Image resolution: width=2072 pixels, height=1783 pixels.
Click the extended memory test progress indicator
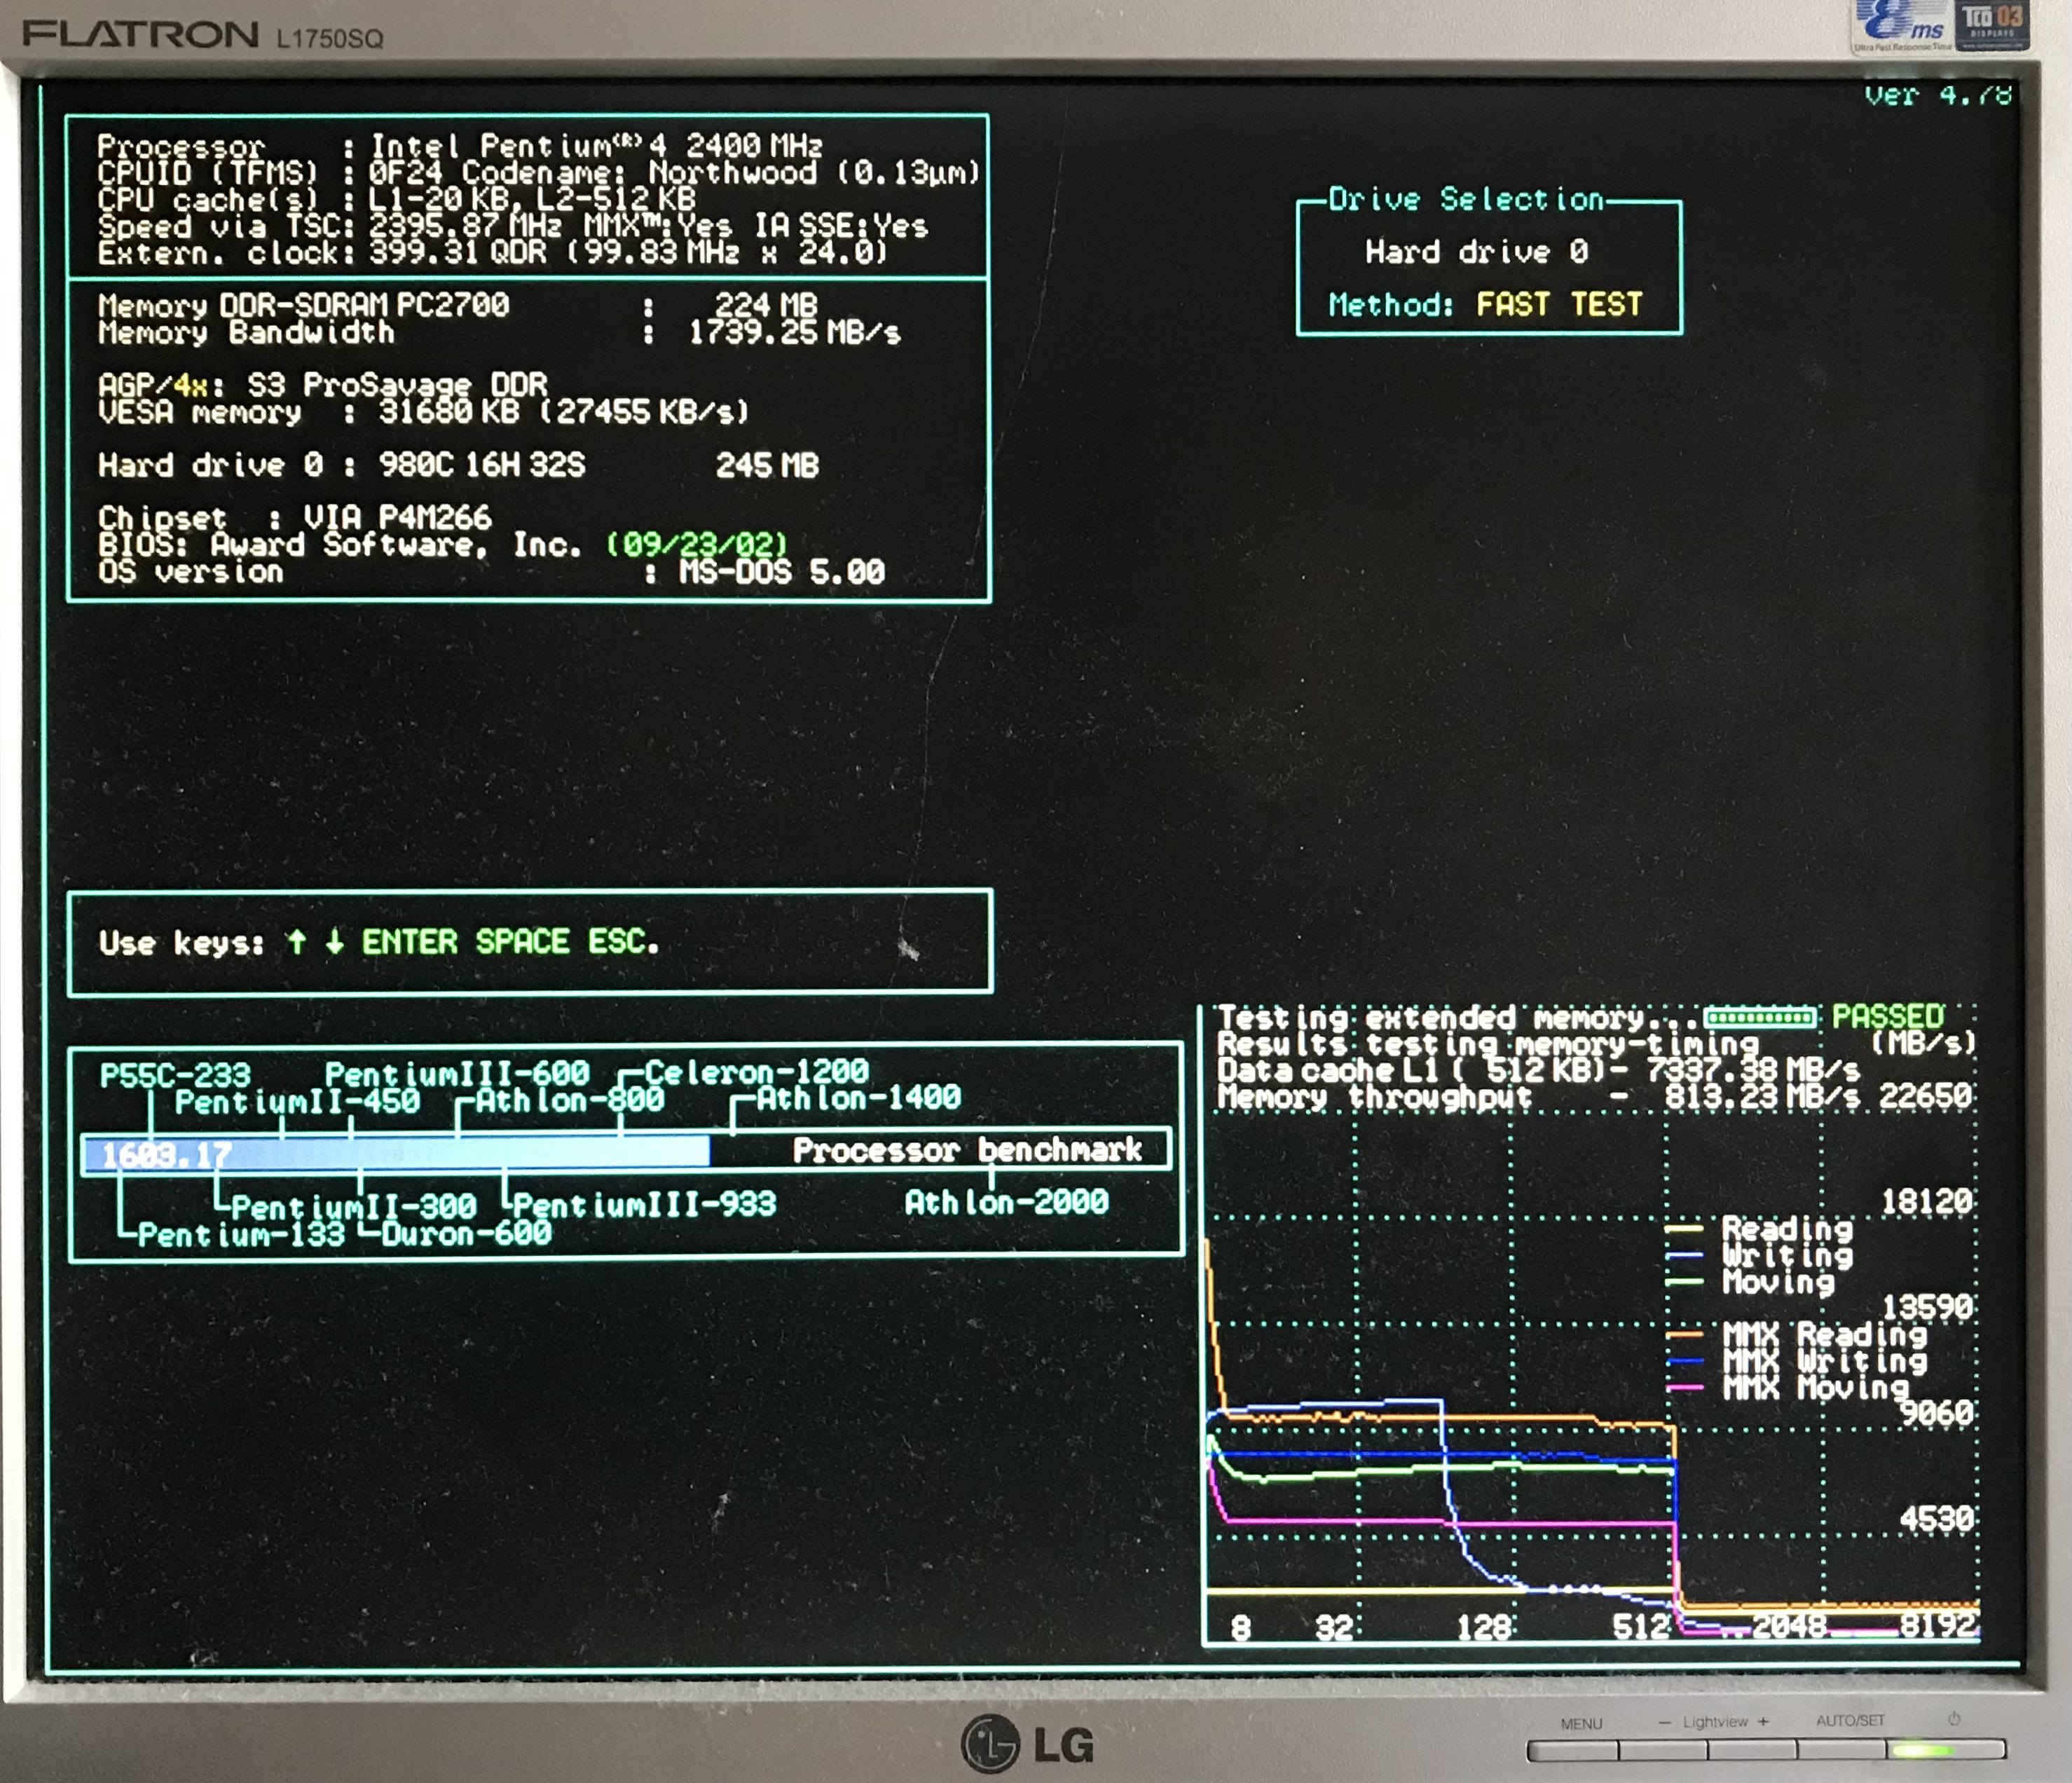click(x=1759, y=1018)
